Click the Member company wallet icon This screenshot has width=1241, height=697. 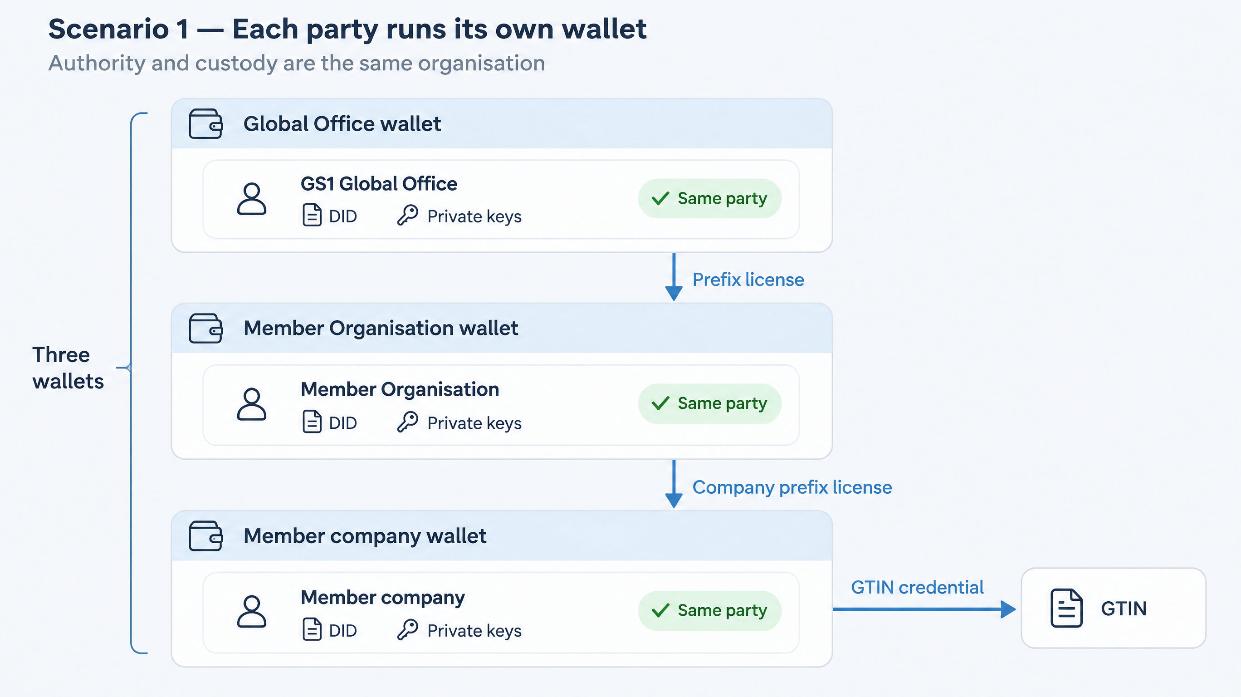pos(206,535)
